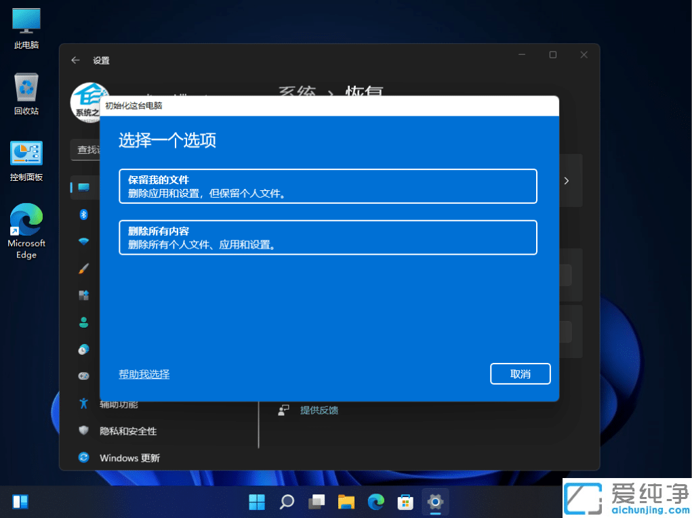Open the Personalization brush icon in the sidebar
Screen dimensions: 692x518
click(83, 268)
